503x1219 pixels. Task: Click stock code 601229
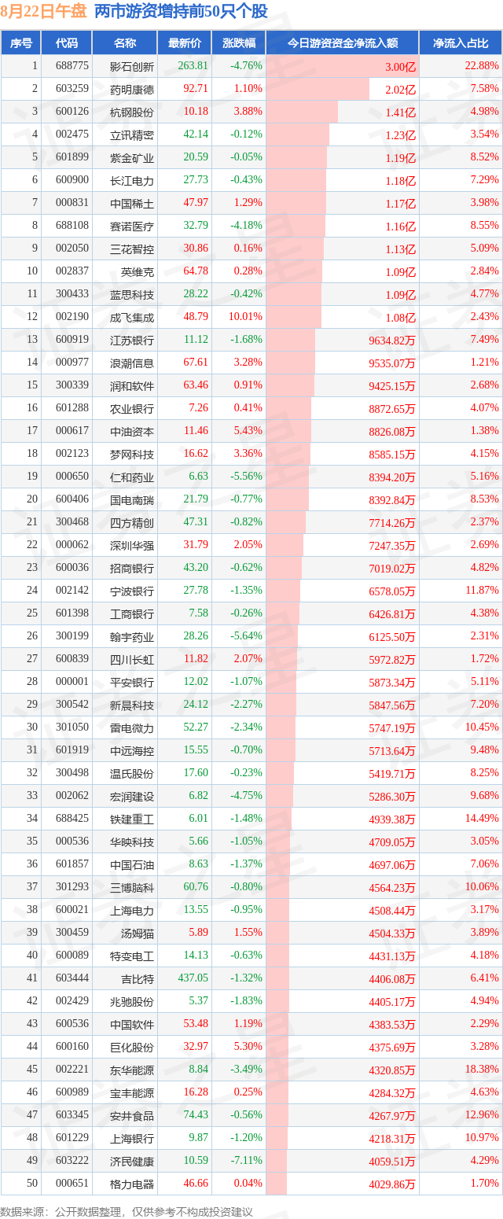(72, 1138)
